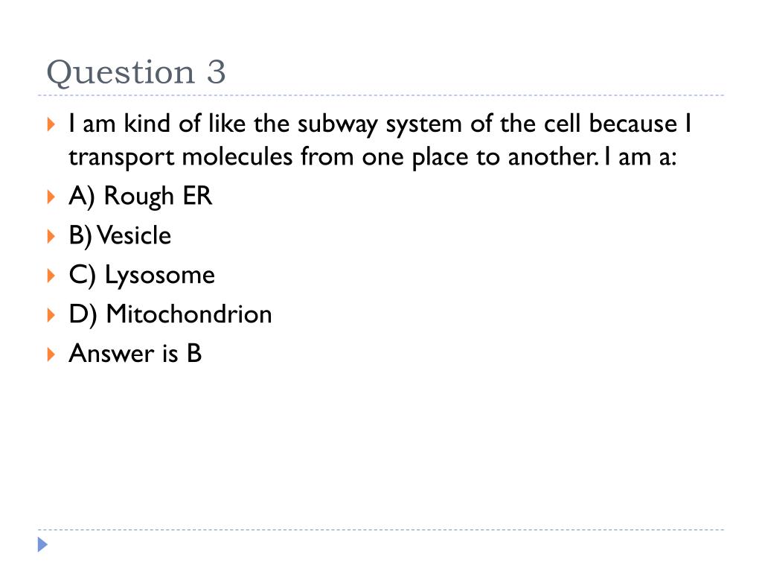Click the phrase "I am a:" ending the question

click(x=641, y=156)
